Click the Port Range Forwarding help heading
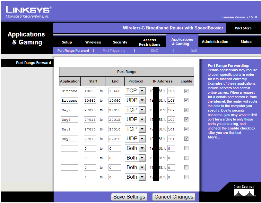The width and height of the screenshot is (261, 203). (228, 66)
